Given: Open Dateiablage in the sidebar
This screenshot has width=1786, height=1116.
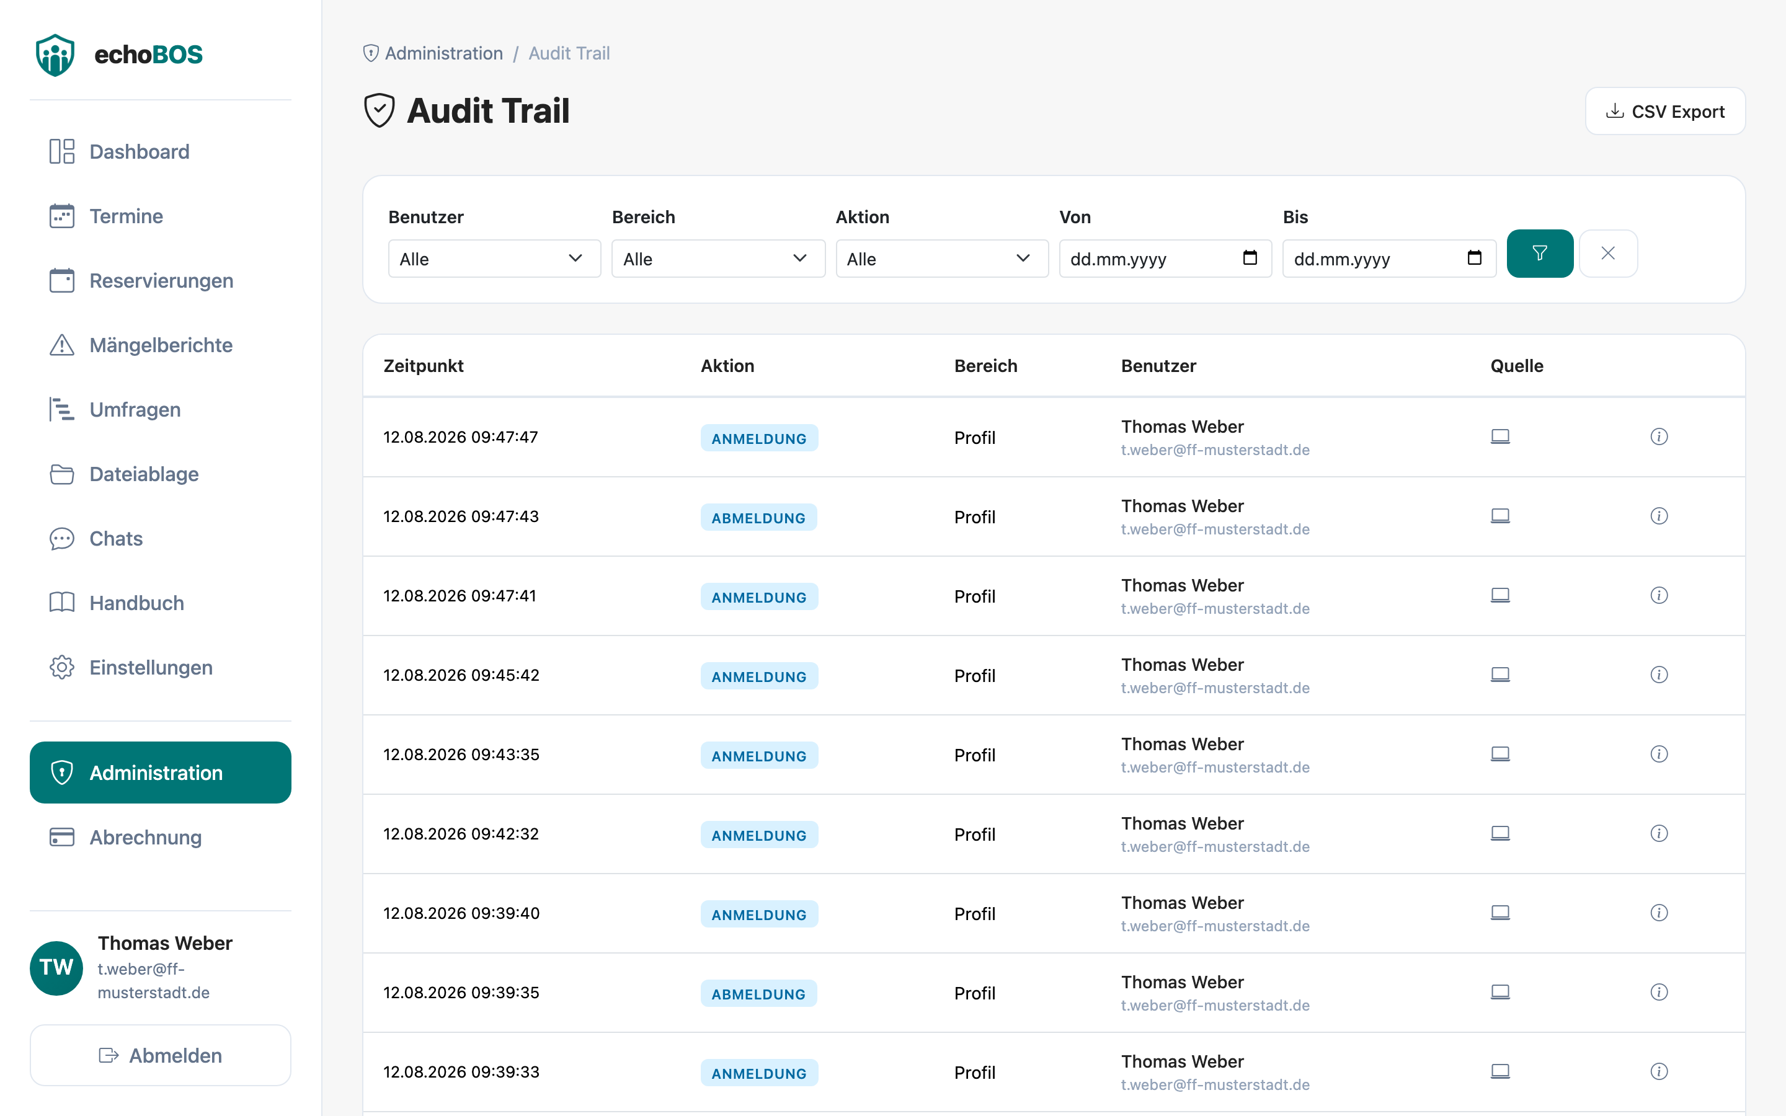Looking at the screenshot, I should (160, 474).
